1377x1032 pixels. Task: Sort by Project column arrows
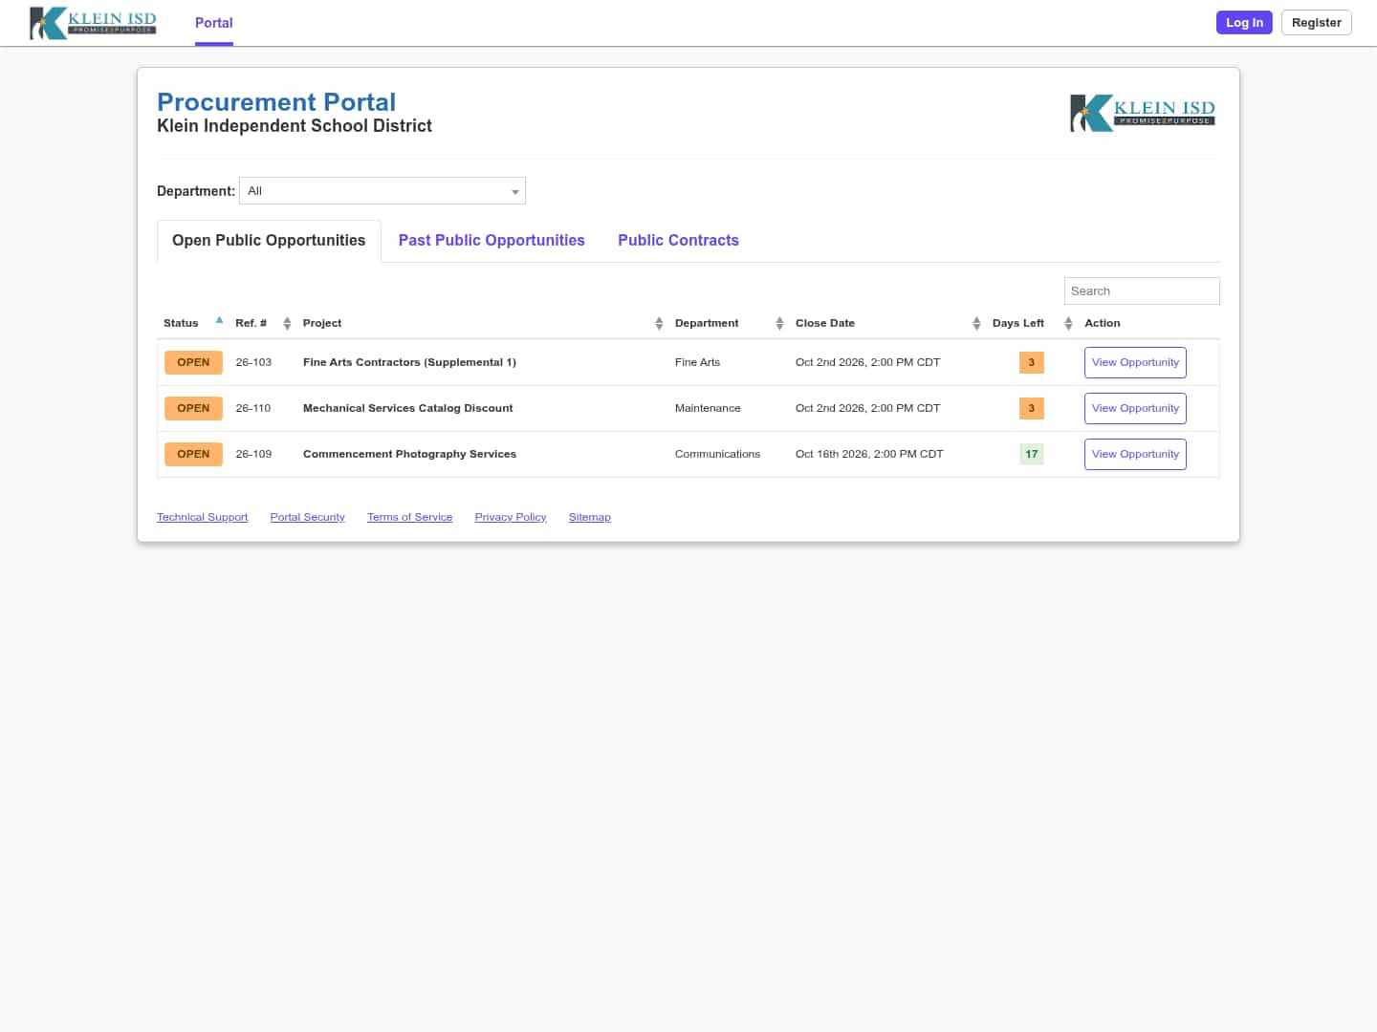tap(659, 324)
